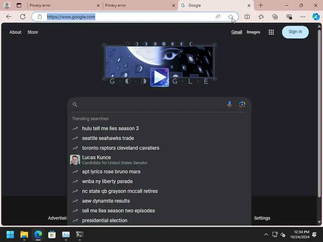
Task: Search by image with Lens icon
Action: pos(242,104)
